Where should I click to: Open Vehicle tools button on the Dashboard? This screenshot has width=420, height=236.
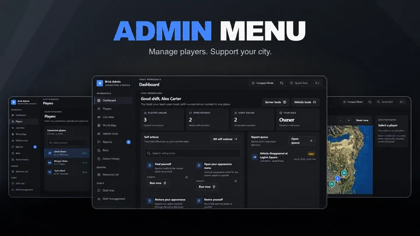(x=305, y=102)
